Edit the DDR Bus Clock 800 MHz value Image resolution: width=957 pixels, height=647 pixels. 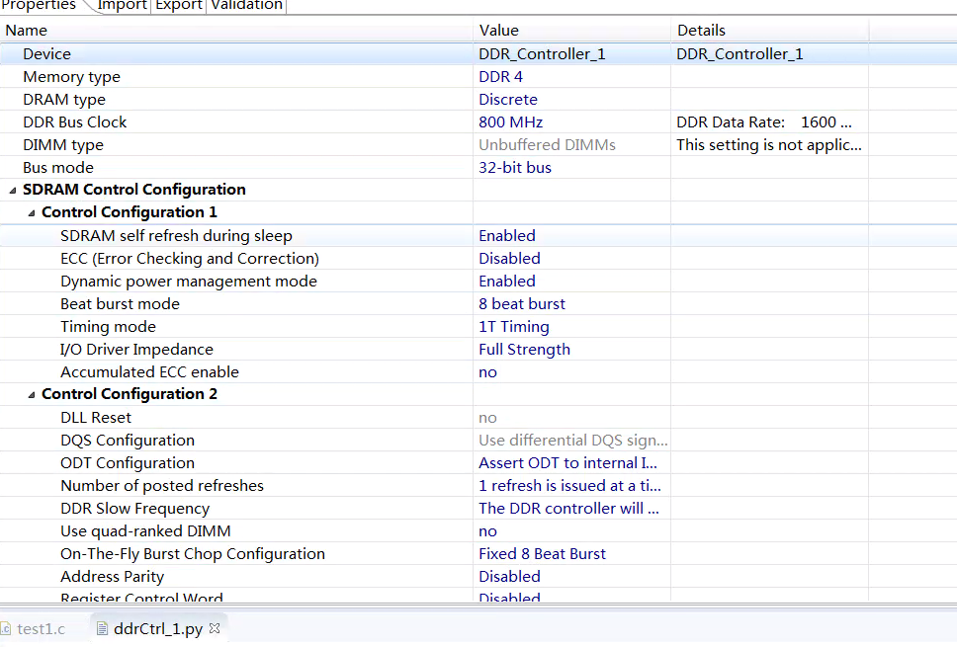(x=511, y=122)
